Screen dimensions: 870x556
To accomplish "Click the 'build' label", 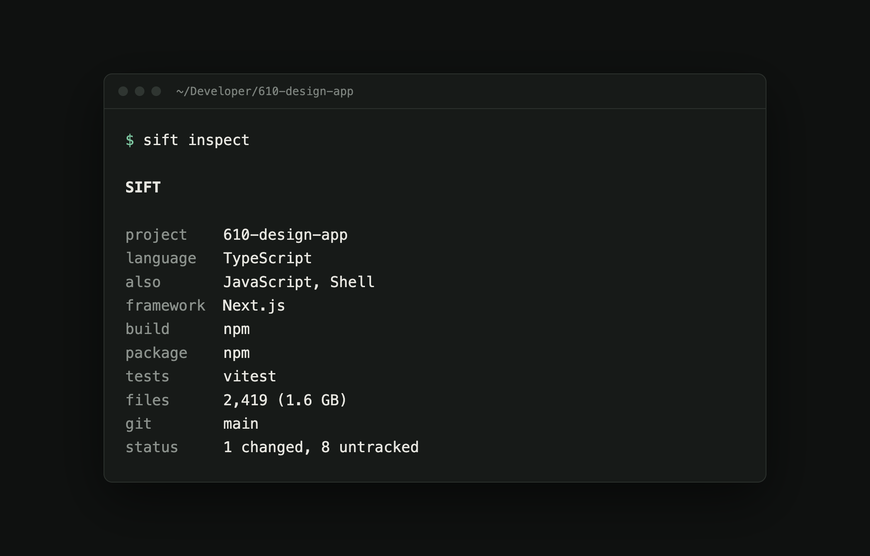I will click(147, 329).
